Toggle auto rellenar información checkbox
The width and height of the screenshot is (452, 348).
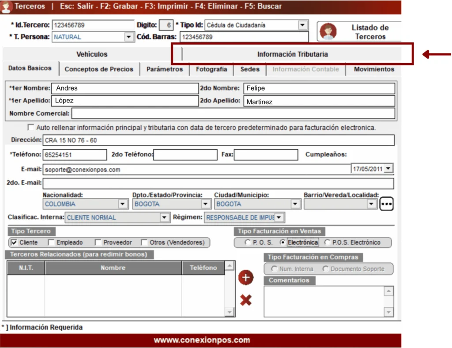click(x=30, y=127)
